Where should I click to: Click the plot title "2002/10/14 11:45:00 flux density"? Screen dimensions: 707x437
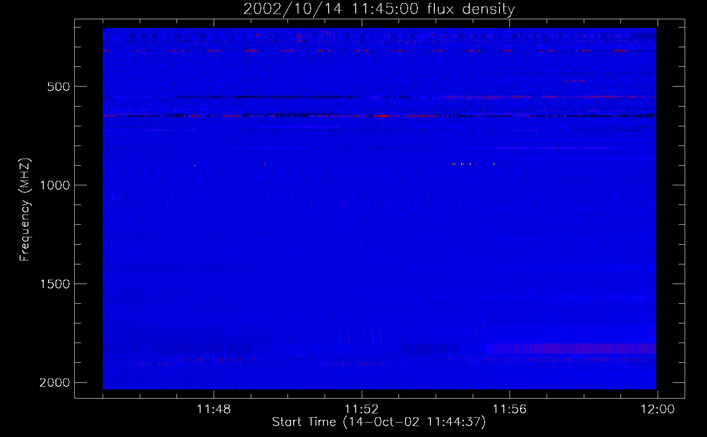point(379,9)
